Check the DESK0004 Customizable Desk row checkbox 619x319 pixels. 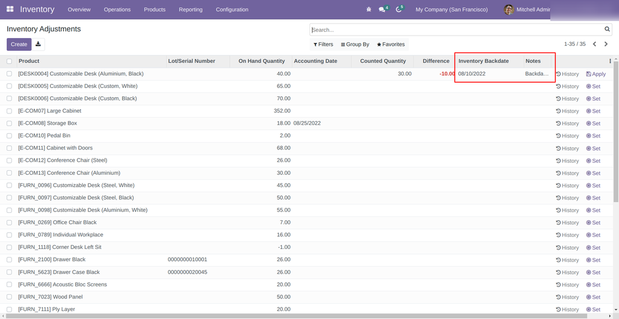point(9,74)
